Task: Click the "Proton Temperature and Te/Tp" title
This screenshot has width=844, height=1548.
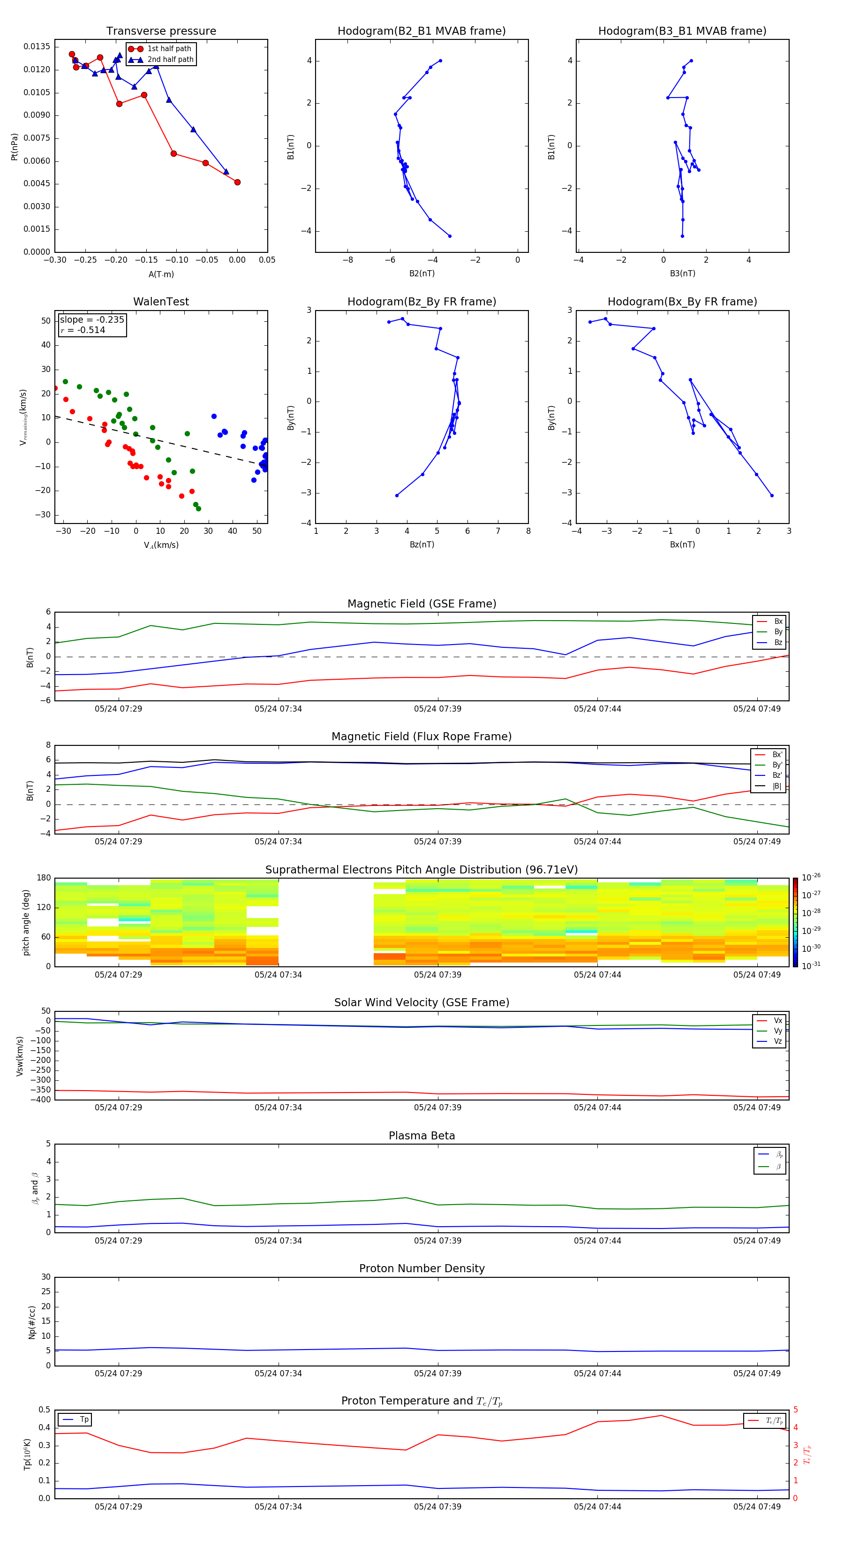Action: [x=422, y=1401]
